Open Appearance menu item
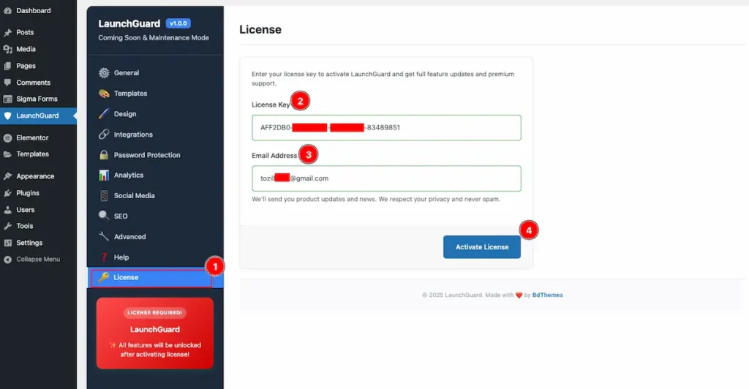Viewport: 749px width, 389px height. pos(38,176)
